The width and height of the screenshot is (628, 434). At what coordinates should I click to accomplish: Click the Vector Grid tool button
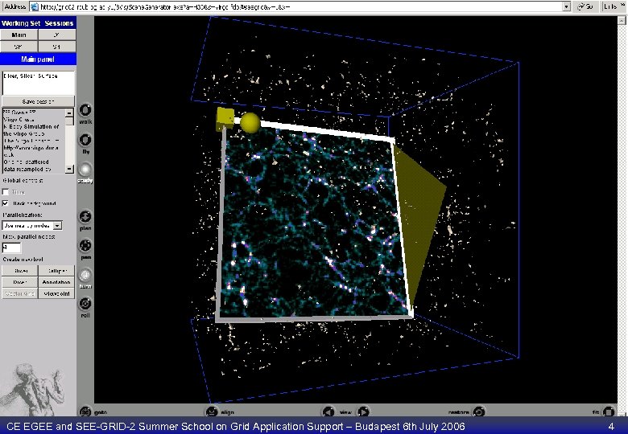click(x=20, y=293)
